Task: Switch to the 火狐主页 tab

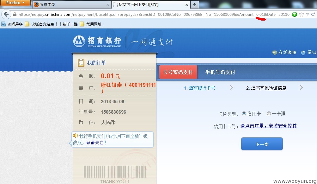Action: (72, 4)
